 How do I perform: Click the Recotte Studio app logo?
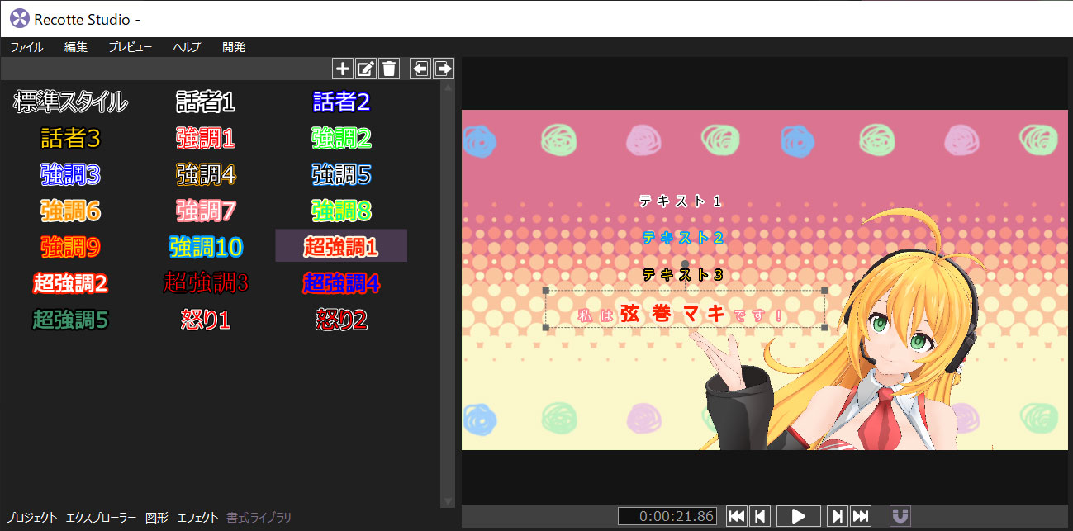click(x=19, y=18)
